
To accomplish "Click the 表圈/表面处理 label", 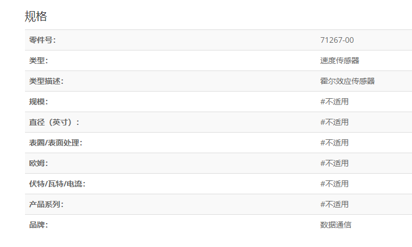I will (x=56, y=143).
